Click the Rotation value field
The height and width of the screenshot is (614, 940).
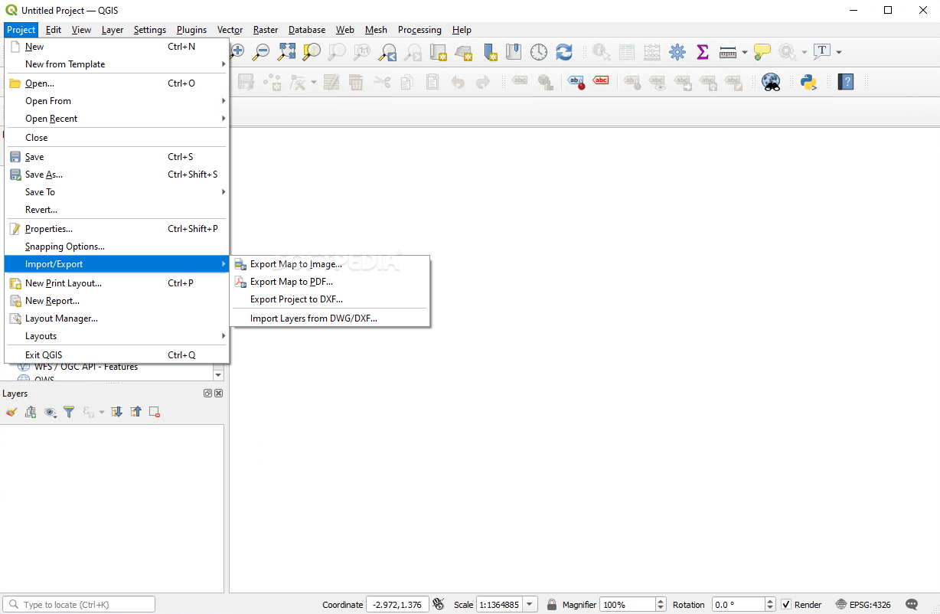coord(739,604)
